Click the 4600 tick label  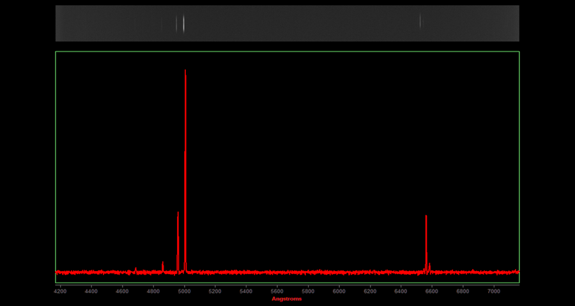click(122, 291)
